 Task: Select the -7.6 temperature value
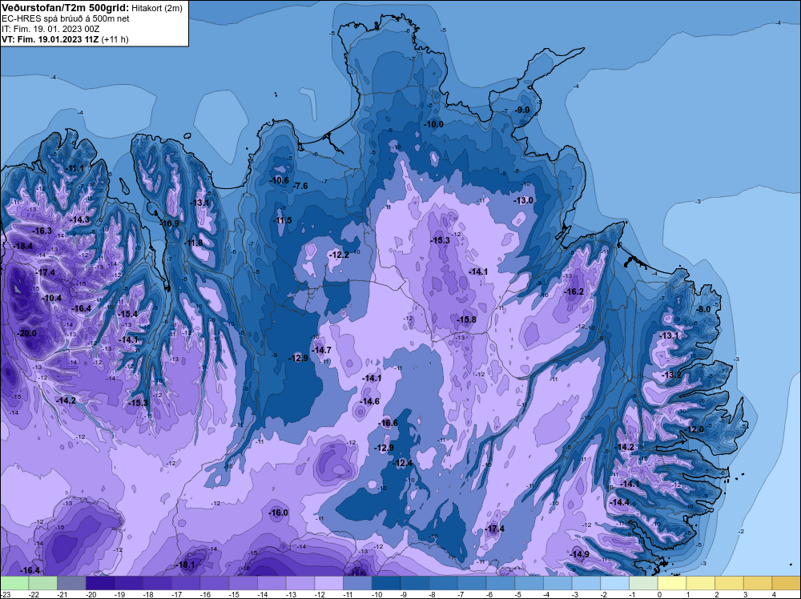click(300, 186)
